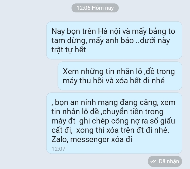Click the word 'Zalo' in last message

coord(59,139)
